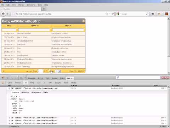Open the Firebug command line dropdown arrow
The height and width of the screenshot is (128, 170).
(25, 78)
